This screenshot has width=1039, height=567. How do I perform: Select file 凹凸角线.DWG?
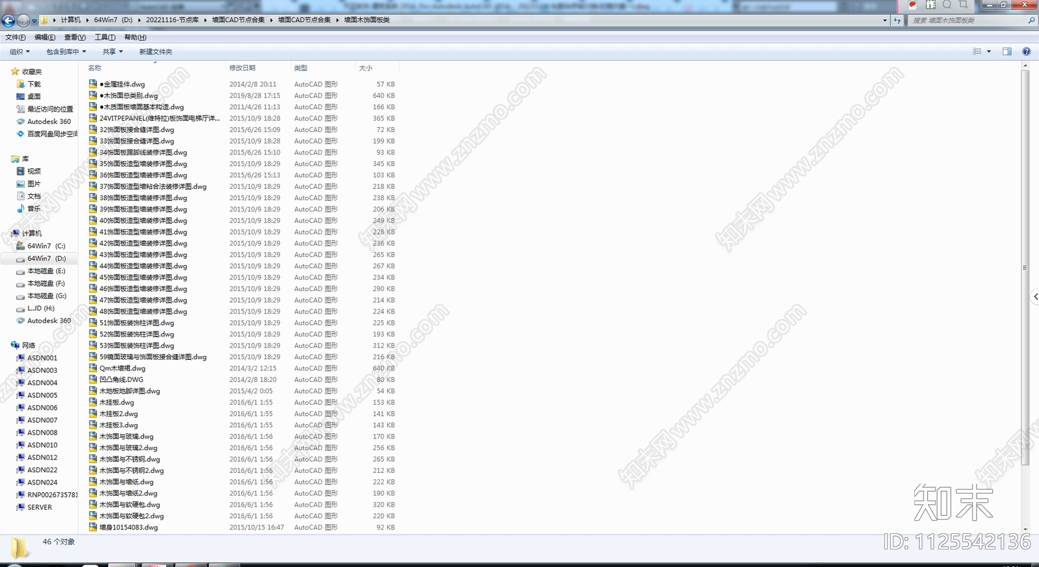coord(121,379)
